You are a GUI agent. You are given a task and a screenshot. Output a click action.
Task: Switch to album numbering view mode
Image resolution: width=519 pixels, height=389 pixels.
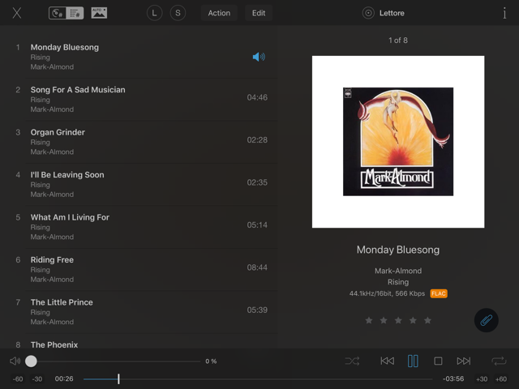click(x=58, y=13)
